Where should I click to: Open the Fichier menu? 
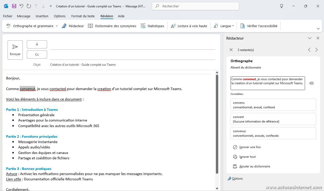coord(8,16)
